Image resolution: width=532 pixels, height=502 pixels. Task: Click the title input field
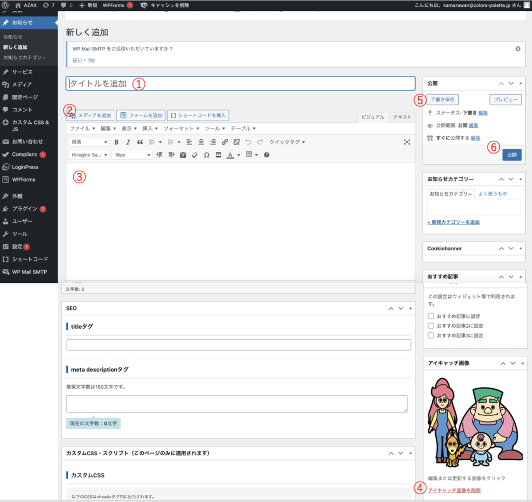coord(240,84)
